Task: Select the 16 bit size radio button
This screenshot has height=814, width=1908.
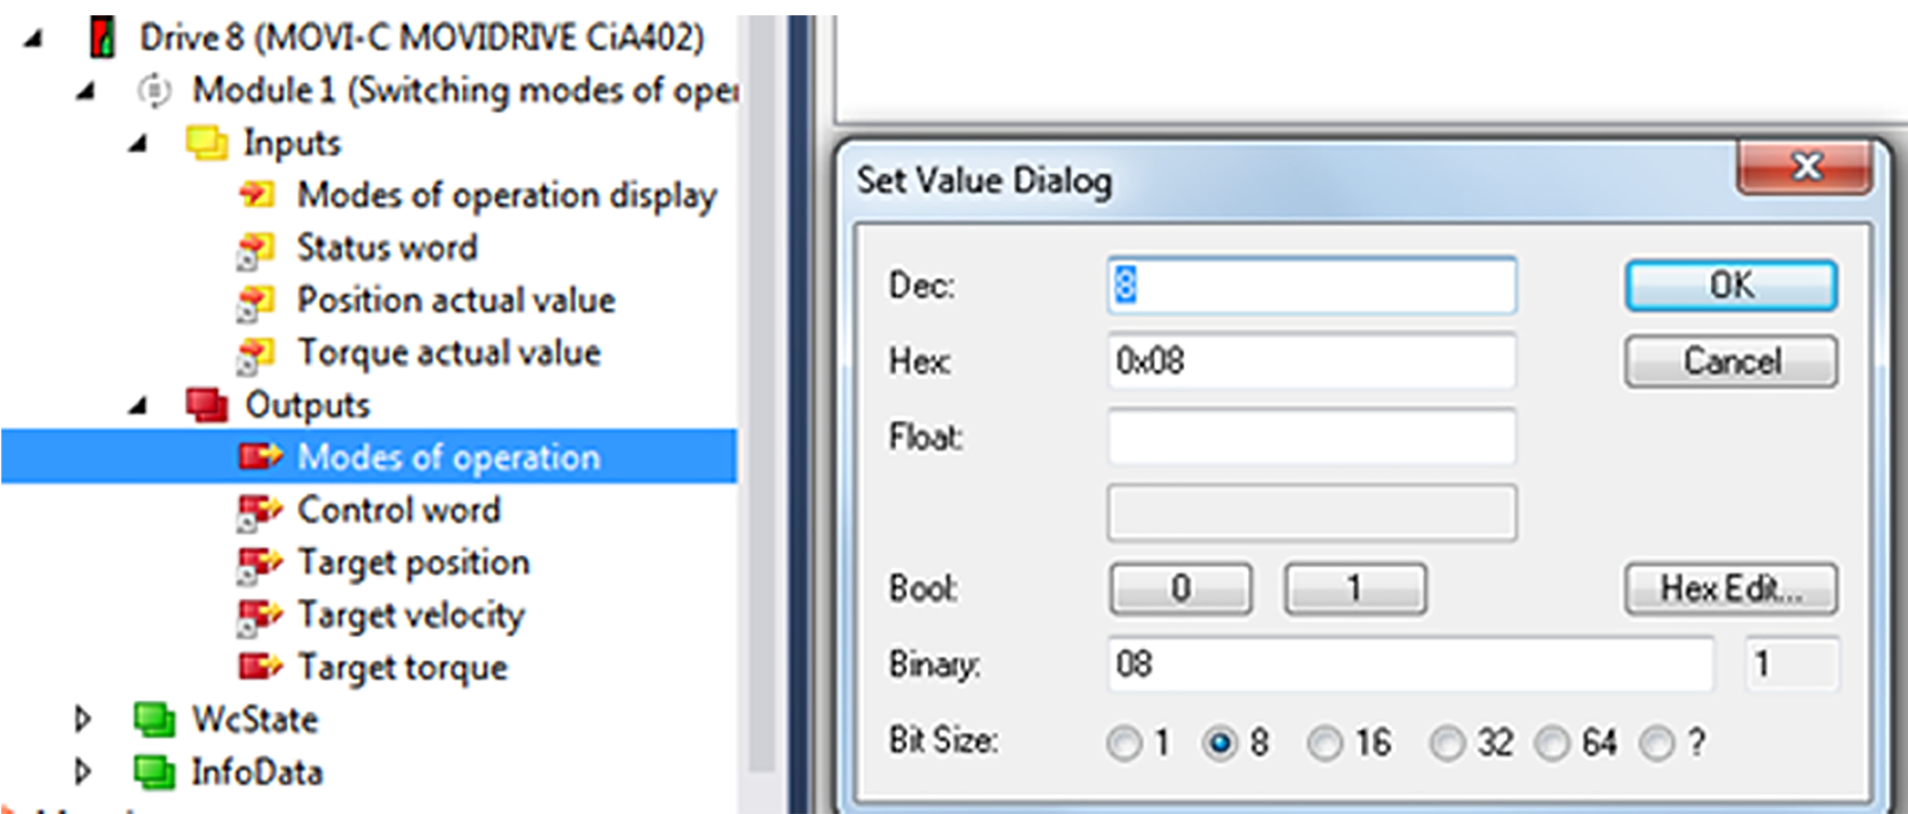Action: click(1325, 744)
